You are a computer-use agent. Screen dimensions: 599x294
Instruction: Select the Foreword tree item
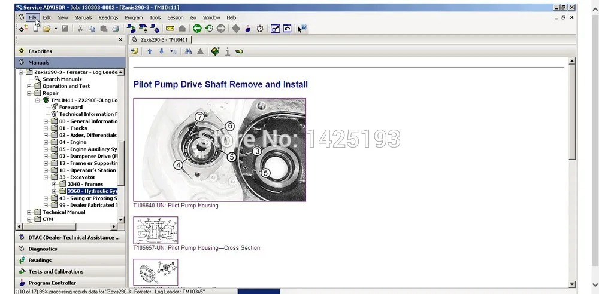click(x=71, y=107)
